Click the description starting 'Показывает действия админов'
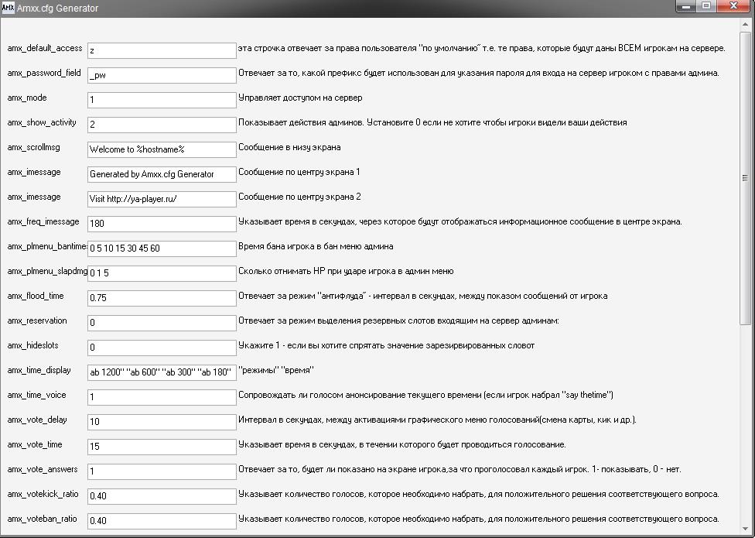Viewport: 755px width, 538px height. pyautogui.click(x=433, y=122)
